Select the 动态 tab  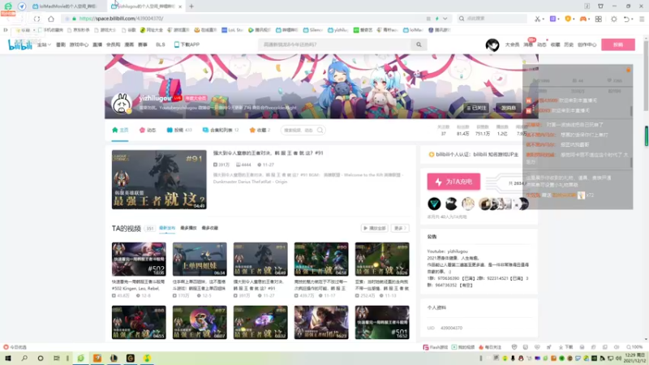click(x=148, y=130)
